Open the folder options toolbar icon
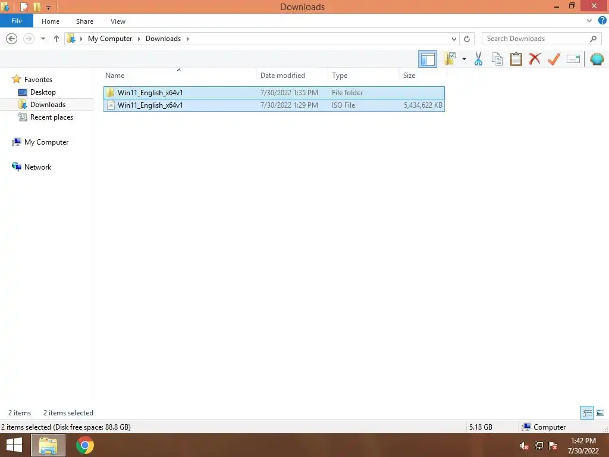609x457 pixels. pos(450,59)
